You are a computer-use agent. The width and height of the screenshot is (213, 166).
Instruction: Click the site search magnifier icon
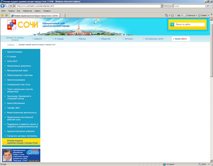172,24
